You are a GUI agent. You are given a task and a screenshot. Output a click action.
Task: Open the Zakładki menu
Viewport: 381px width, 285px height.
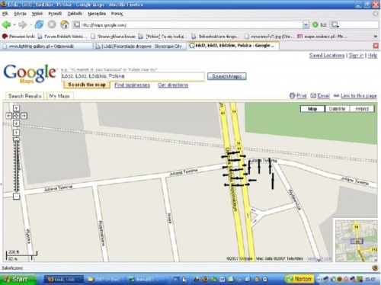75,14
